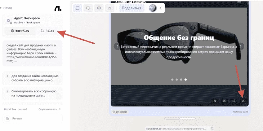The height and width of the screenshot is (131, 263).
Task: Download the generated webpage
Action: pos(243,101)
